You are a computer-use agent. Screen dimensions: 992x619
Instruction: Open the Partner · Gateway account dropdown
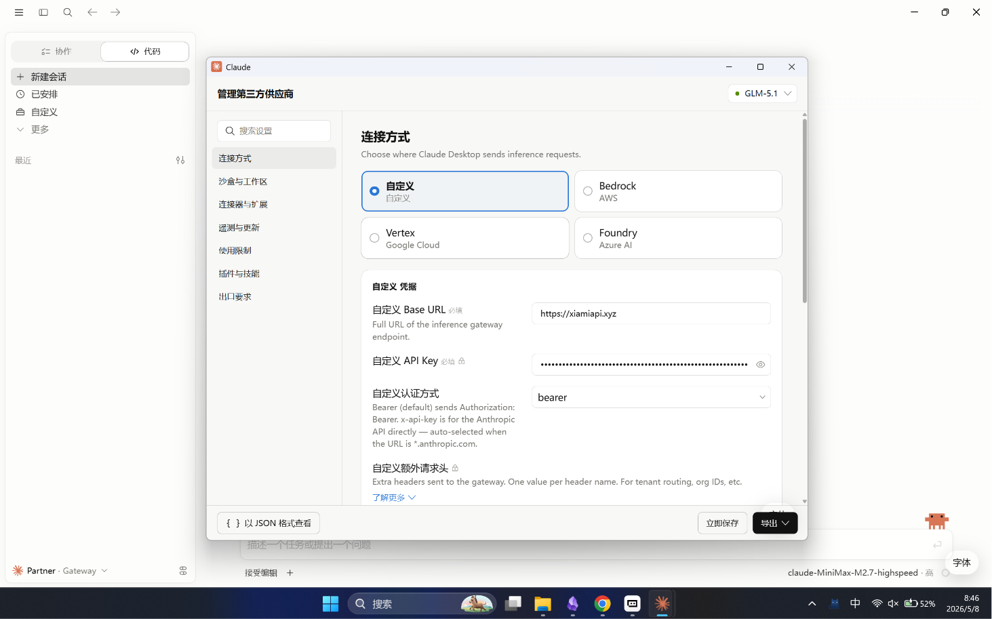pyautogui.click(x=60, y=571)
